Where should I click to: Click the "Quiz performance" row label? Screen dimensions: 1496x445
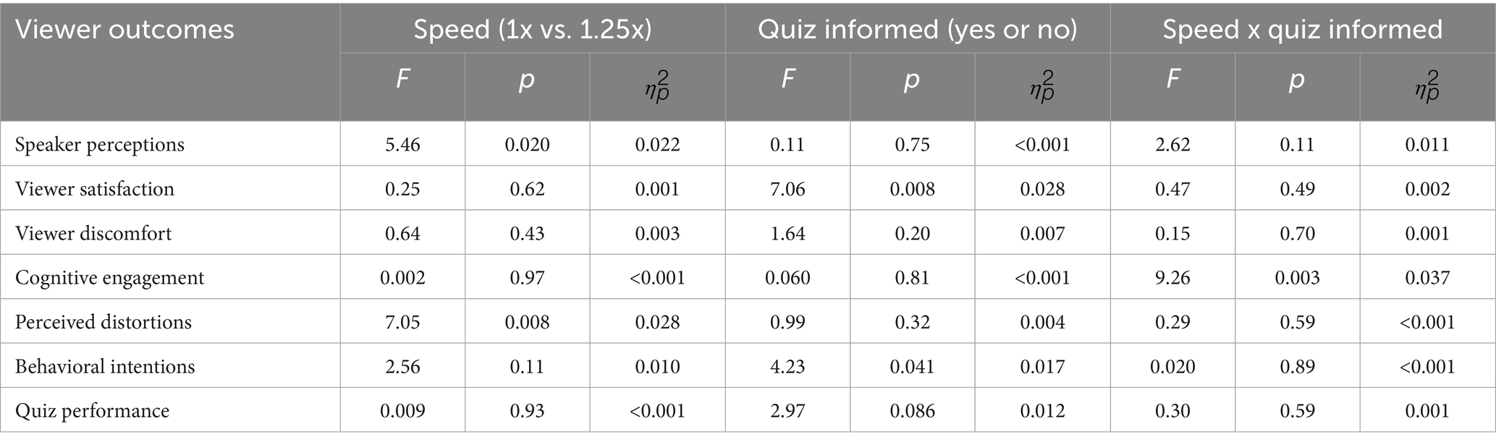pyautogui.click(x=92, y=411)
